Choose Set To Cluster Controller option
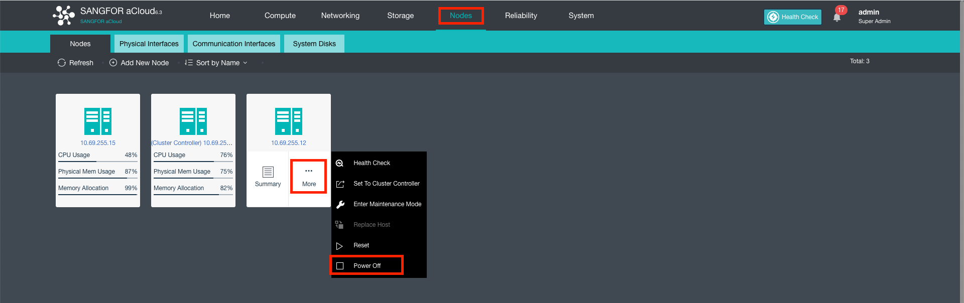This screenshot has width=964, height=303. pos(379,184)
